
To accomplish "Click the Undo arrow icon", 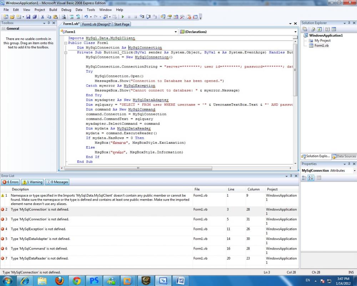I will point(86,17).
